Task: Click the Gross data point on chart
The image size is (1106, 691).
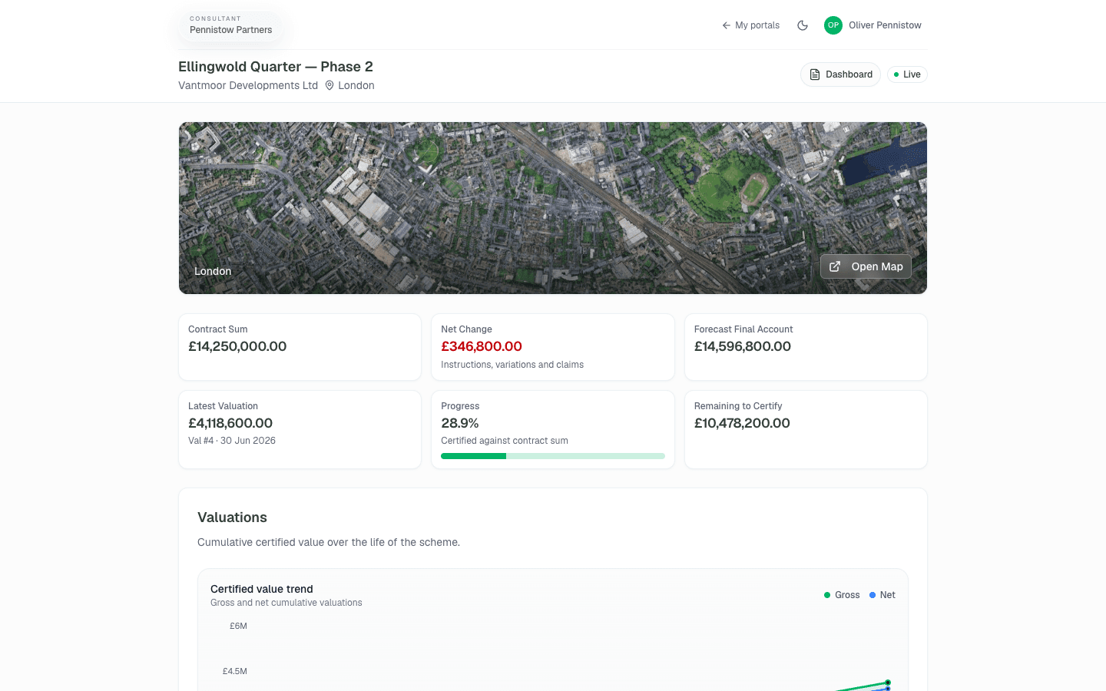Action: [x=888, y=683]
